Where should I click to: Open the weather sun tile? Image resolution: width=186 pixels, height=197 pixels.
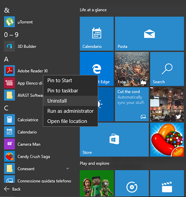pos(106,104)
